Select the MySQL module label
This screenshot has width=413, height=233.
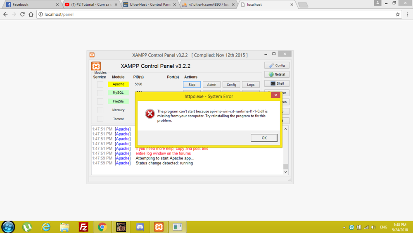click(x=118, y=93)
